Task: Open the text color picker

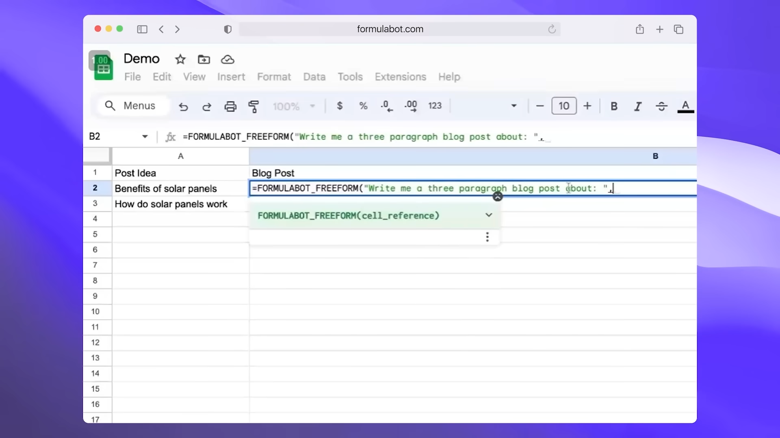Action: pyautogui.click(x=685, y=106)
